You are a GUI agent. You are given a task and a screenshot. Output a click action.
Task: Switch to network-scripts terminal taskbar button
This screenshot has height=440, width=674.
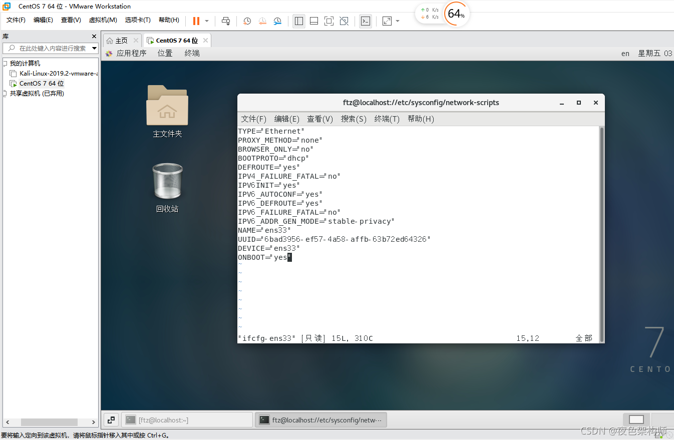pyautogui.click(x=321, y=420)
